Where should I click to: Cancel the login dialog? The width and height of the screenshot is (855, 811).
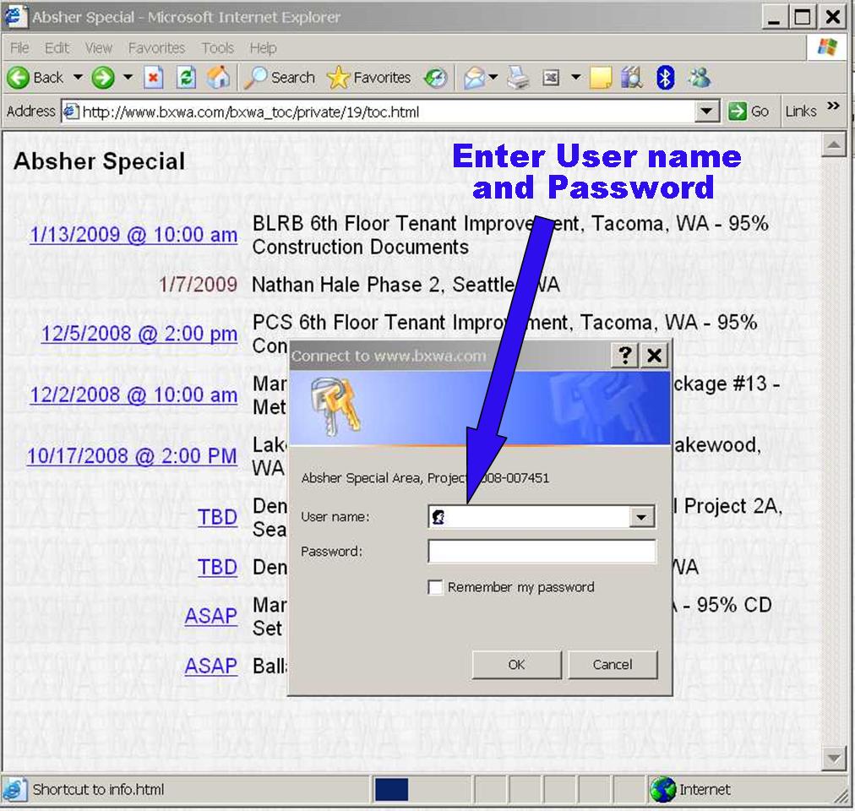point(612,665)
